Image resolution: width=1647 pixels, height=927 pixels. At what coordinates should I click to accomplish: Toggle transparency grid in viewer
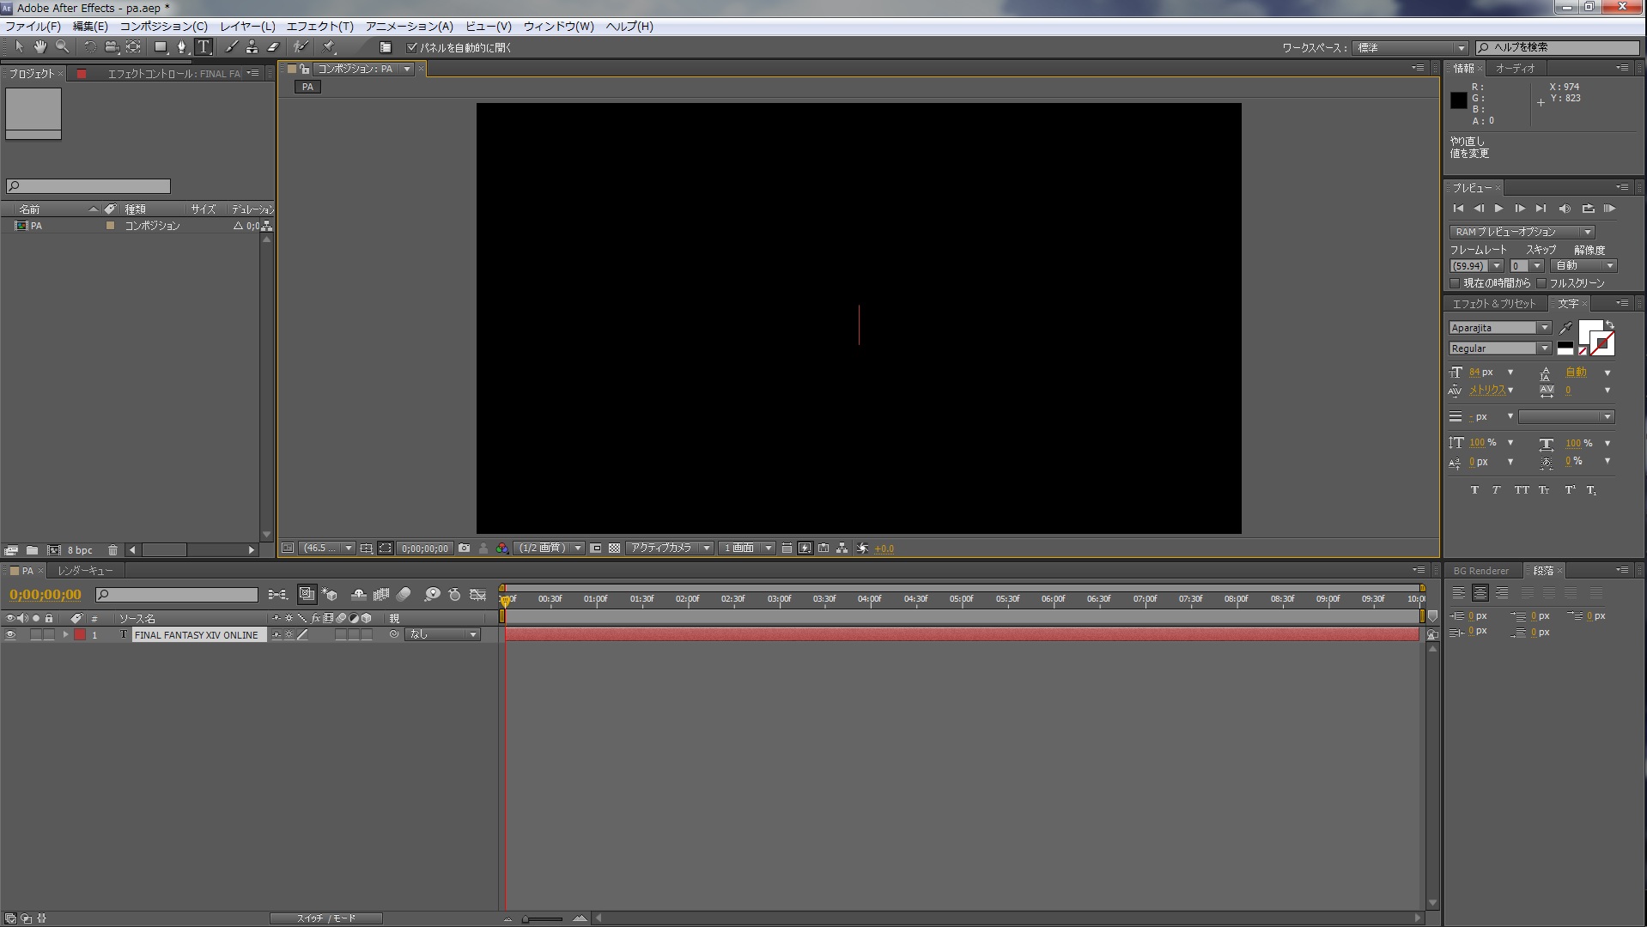(x=615, y=548)
